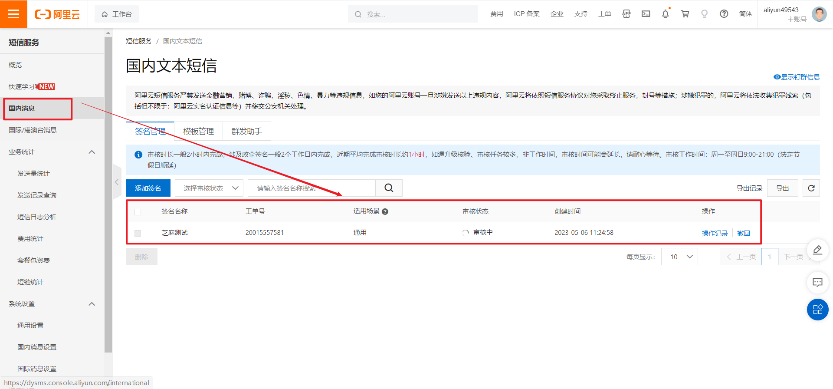Focus the top 搜索 search box
The width and height of the screenshot is (833, 389).
(413, 14)
